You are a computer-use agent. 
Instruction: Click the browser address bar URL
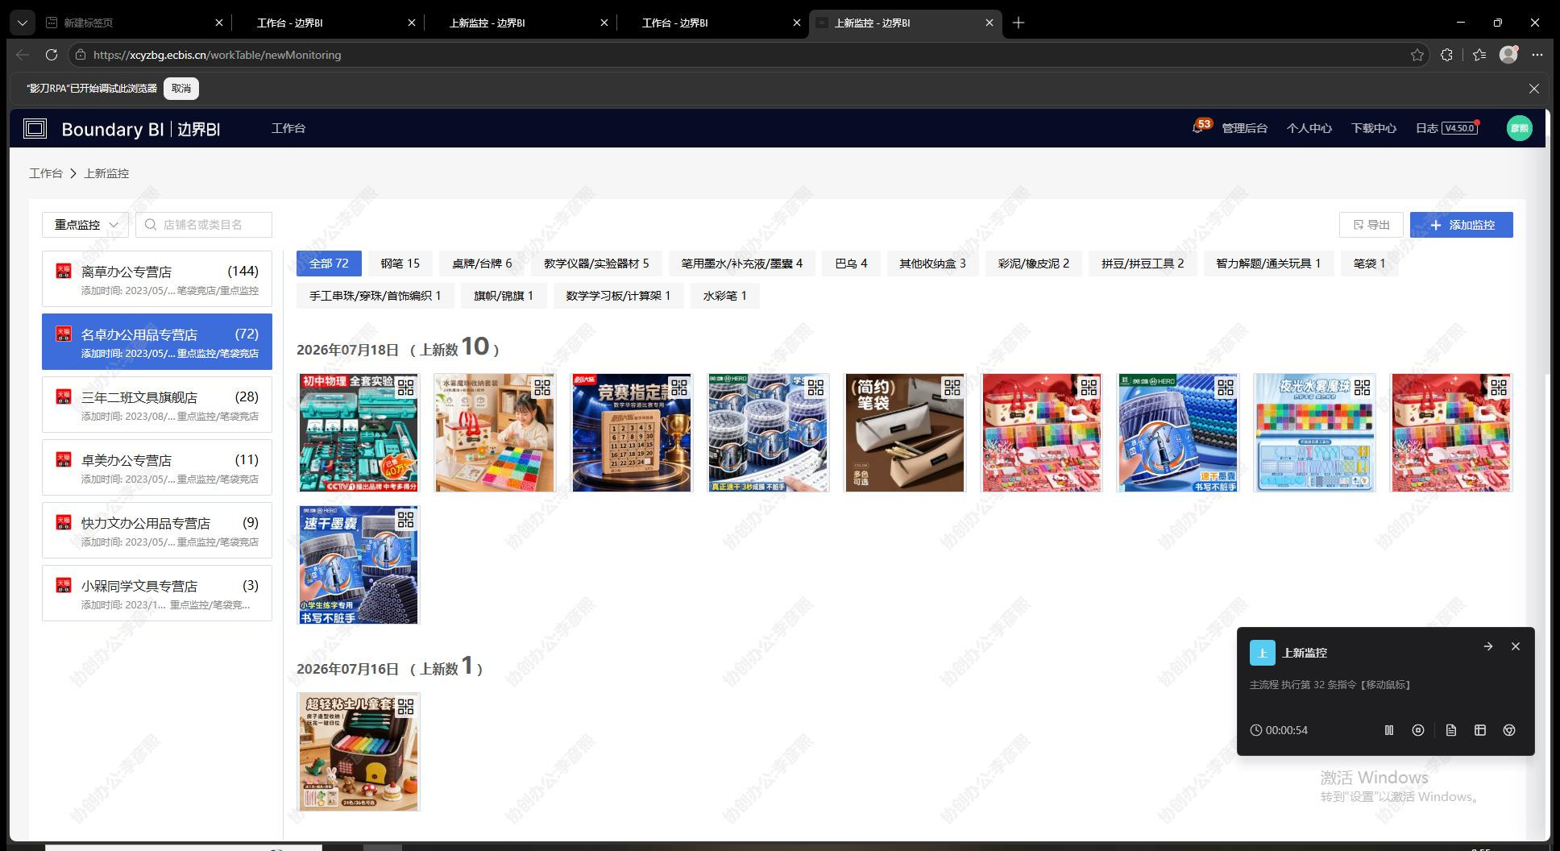(218, 55)
